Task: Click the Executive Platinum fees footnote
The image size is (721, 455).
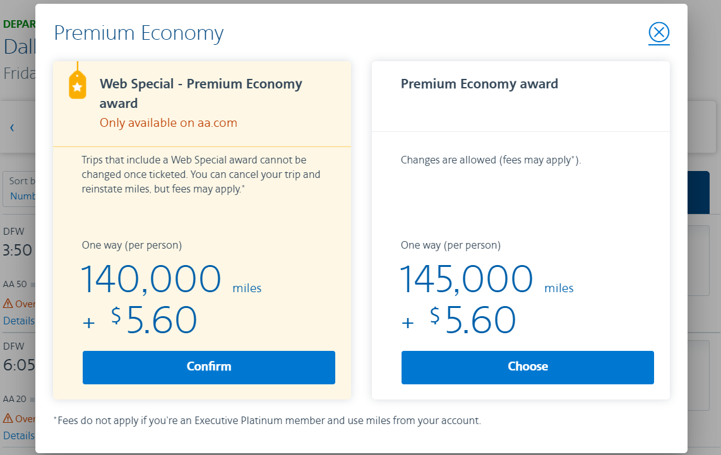Action: pyautogui.click(x=267, y=420)
